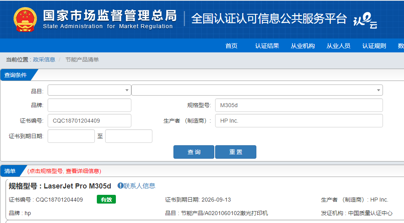The image size is (404, 223).
Task: Open 从业人员 navigation item
Action: click(339, 46)
